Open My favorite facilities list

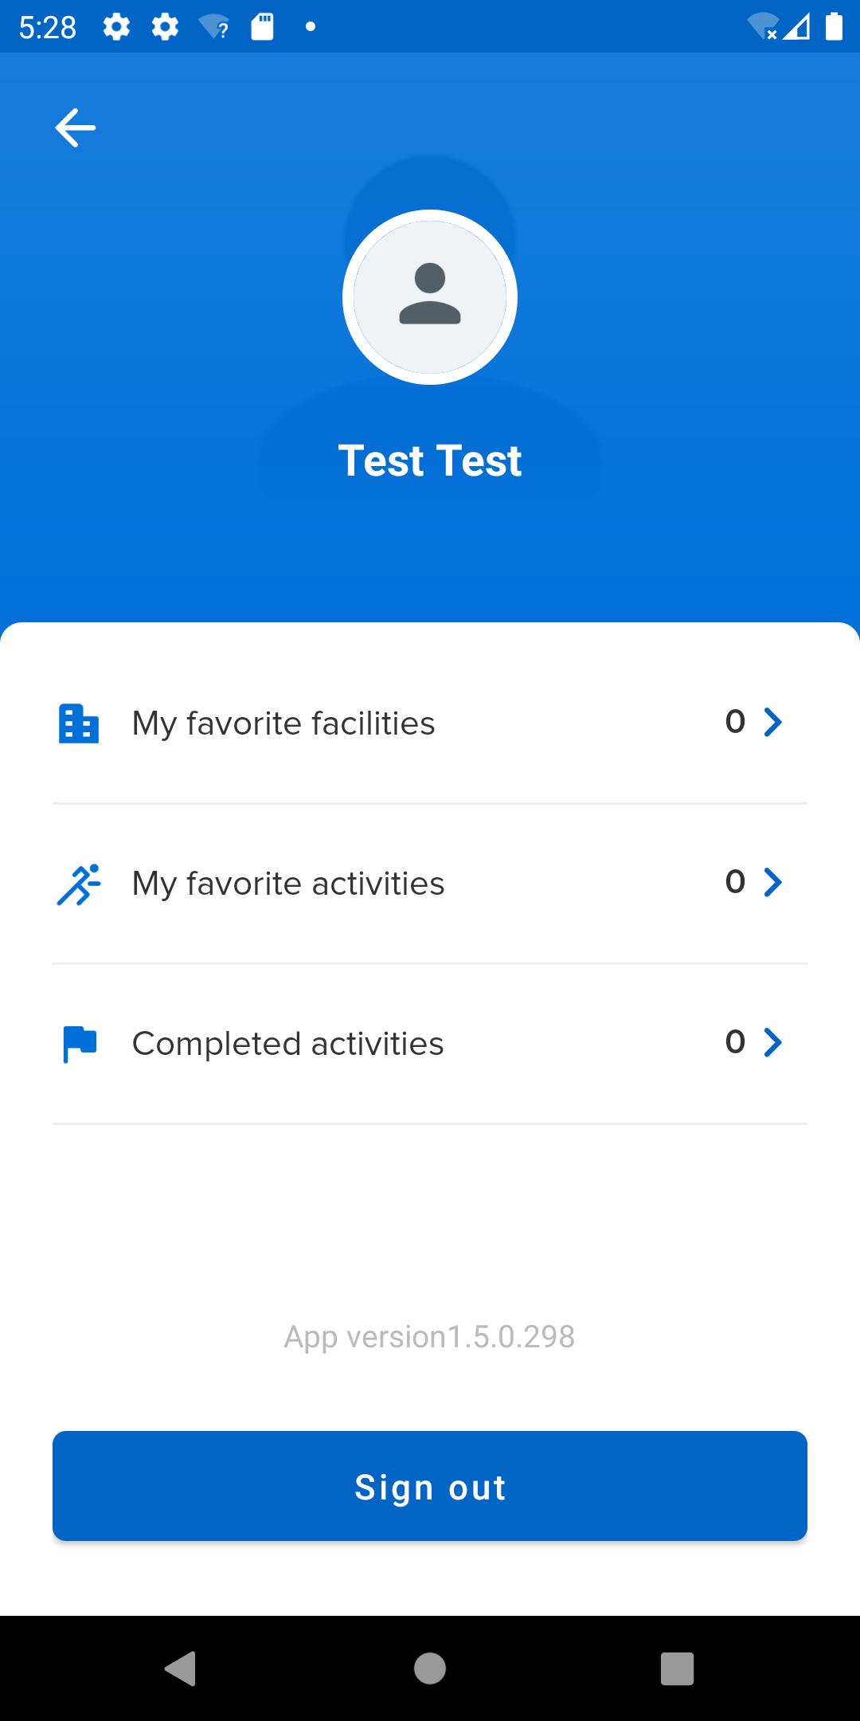point(430,723)
